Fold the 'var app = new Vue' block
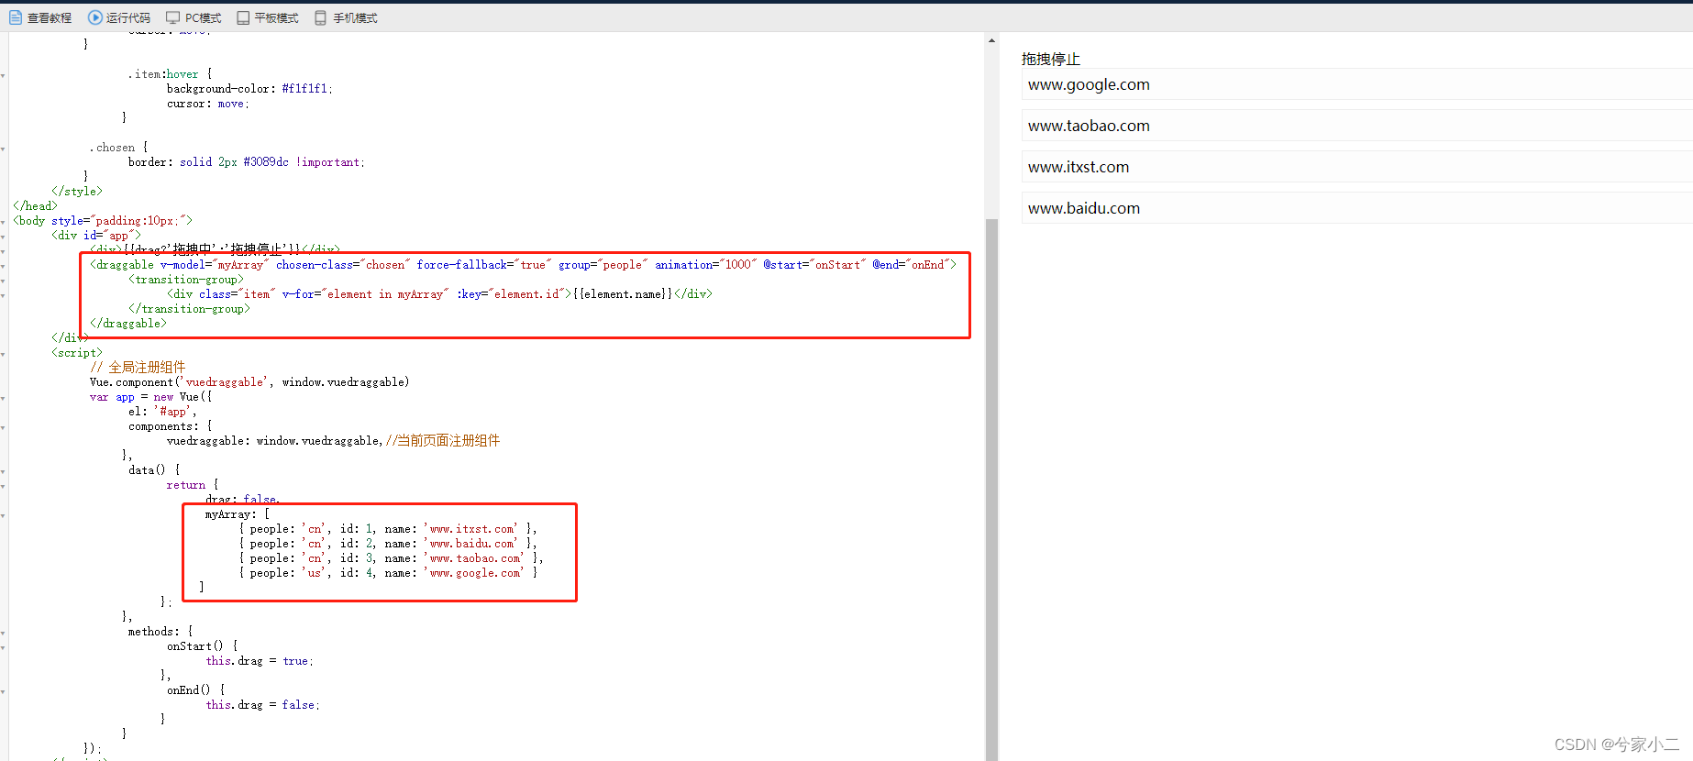 4,398
